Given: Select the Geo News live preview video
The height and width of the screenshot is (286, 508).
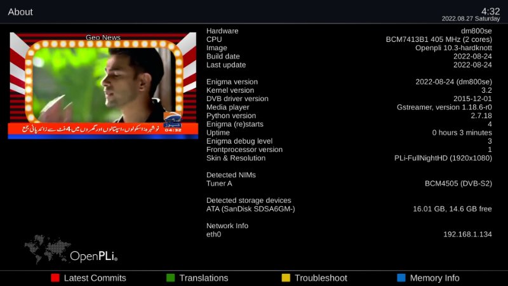Looking at the screenshot, I should (102, 79).
